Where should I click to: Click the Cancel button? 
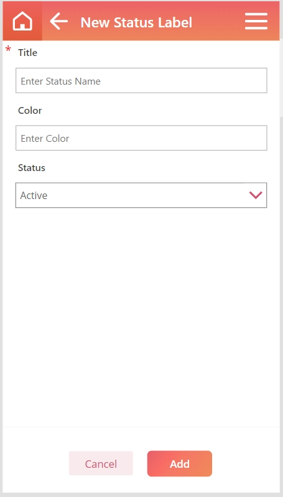pyautogui.click(x=101, y=463)
